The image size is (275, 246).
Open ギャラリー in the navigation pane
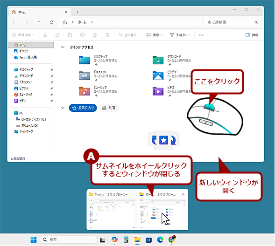coord(22,51)
